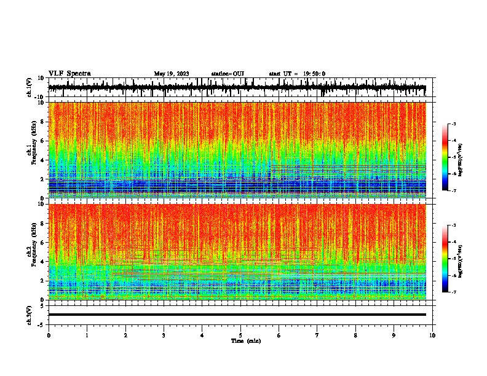487x376 pixels.
Task: Click the "-7" tick on ch.1 colorbar
Action: [454, 190]
